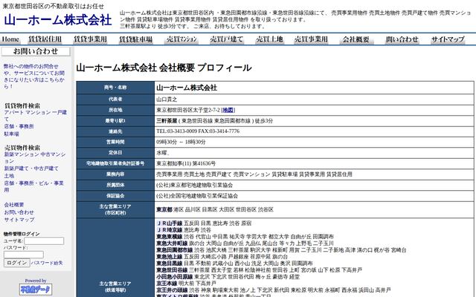Select business hours 09時30分 ～ 18時30分
The image size is (476, 297).
click(181, 142)
